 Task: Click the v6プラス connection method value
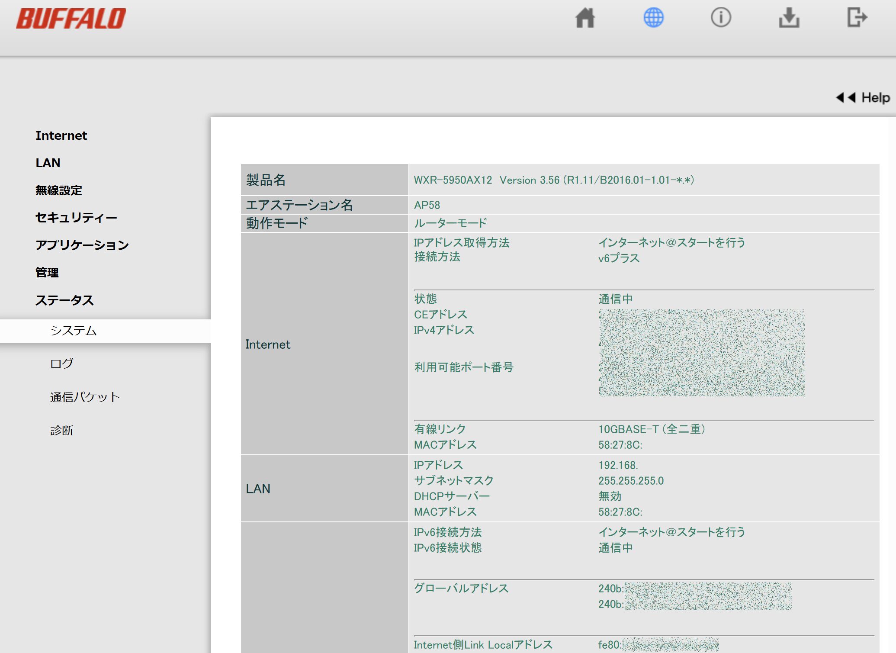click(x=619, y=258)
